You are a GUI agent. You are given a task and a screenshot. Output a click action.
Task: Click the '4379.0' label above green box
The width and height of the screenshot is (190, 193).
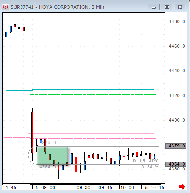[48, 143]
